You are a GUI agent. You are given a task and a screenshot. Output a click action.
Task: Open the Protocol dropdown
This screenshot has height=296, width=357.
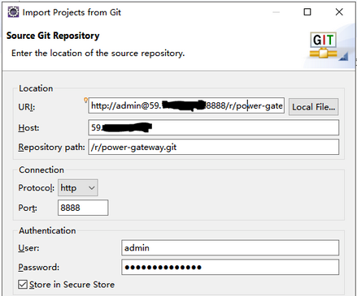(78, 187)
